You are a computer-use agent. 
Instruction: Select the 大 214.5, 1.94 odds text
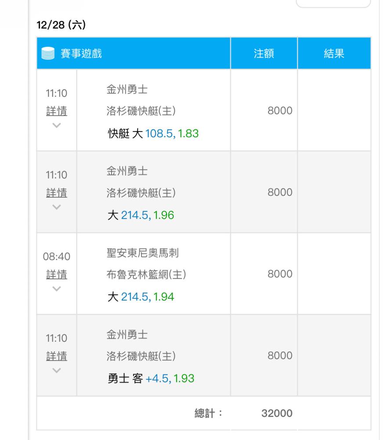coord(141,297)
